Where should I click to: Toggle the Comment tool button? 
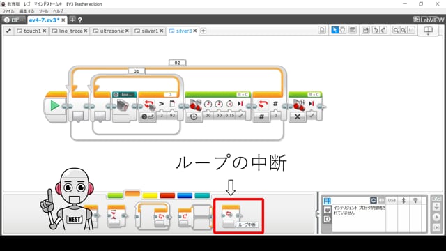pos(353,30)
